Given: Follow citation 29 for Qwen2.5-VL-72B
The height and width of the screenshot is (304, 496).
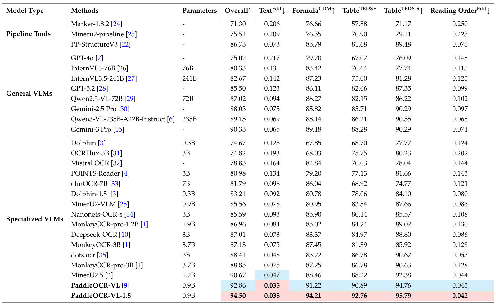Looking at the screenshot, I should click(130, 99).
